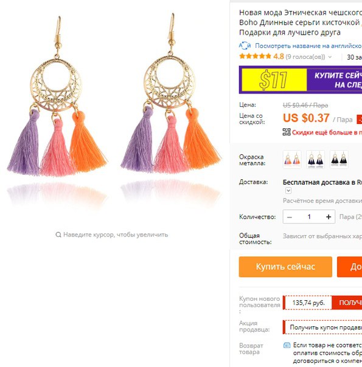Click the quantity input field showing 1

coord(309,217)
